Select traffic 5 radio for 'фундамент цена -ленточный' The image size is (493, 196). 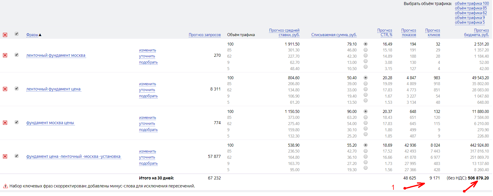click(x=365, y=168)
